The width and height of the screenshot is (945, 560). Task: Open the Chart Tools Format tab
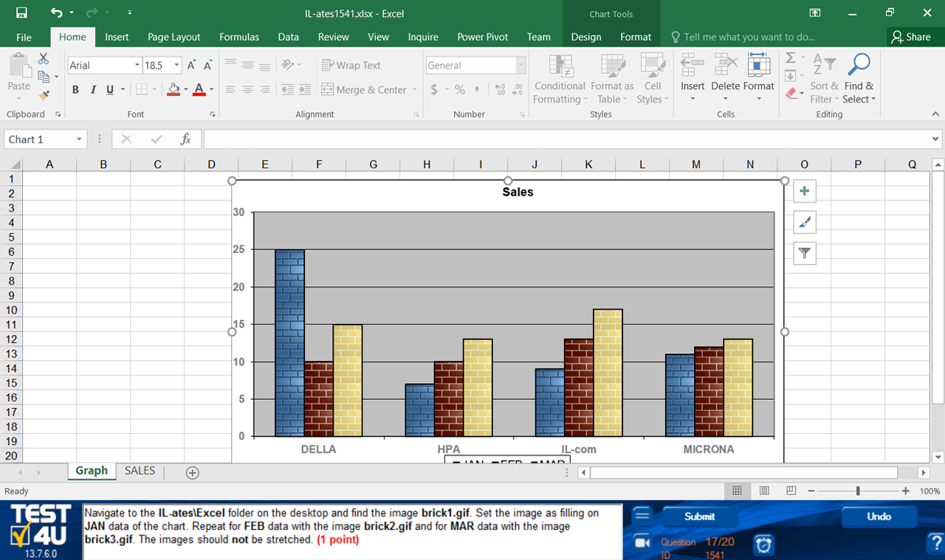pos(636,37)
